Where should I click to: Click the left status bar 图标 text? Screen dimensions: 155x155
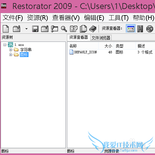[5, 151]
